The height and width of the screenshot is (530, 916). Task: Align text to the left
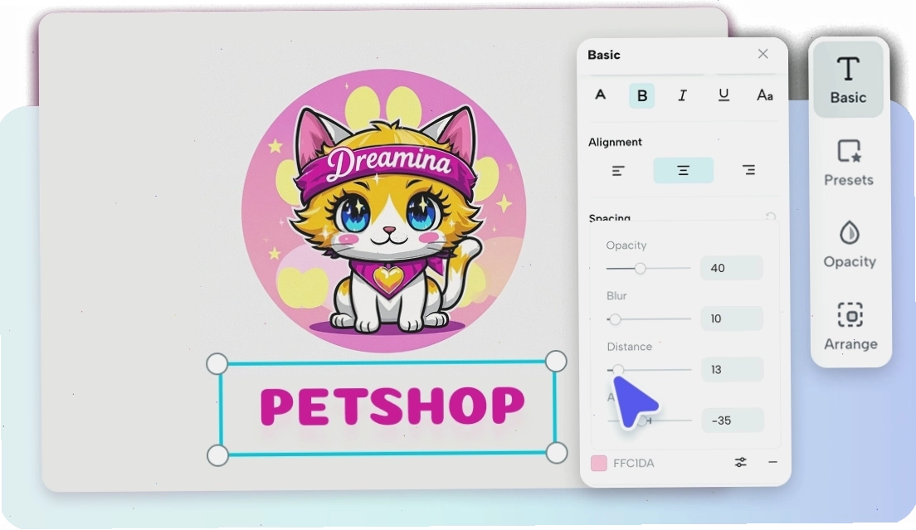click(618, 170)
